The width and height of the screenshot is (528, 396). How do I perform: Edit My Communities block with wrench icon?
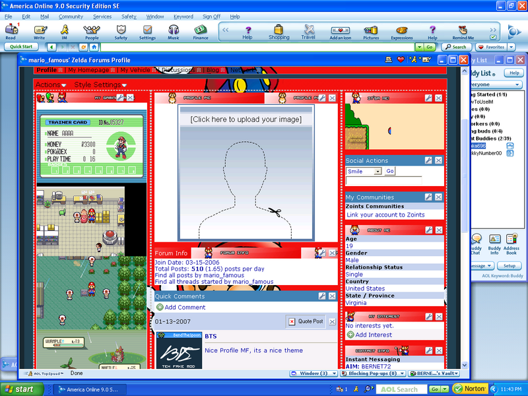428,197
